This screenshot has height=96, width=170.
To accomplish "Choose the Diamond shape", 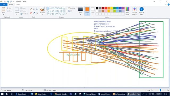I will tap(50, 11).
